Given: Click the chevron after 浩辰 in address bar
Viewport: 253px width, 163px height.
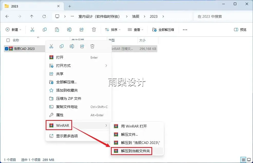Looking at the screenshot, I should coord(144,16).
